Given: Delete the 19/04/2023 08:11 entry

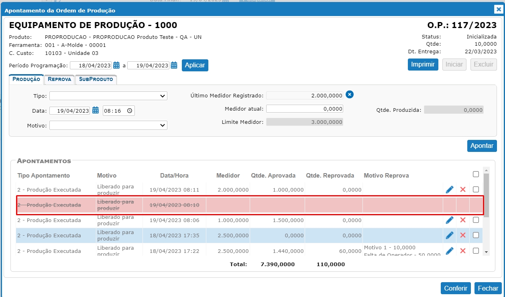Looking at the screenshot, I should coord(463,190).
